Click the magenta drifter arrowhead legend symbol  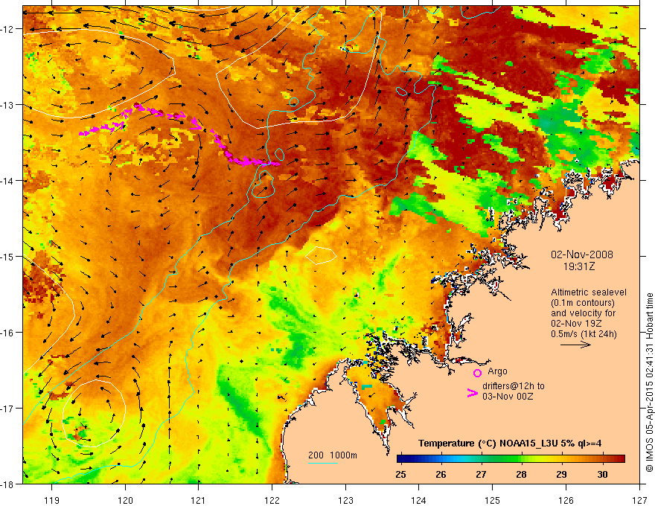tap(472, 393)
